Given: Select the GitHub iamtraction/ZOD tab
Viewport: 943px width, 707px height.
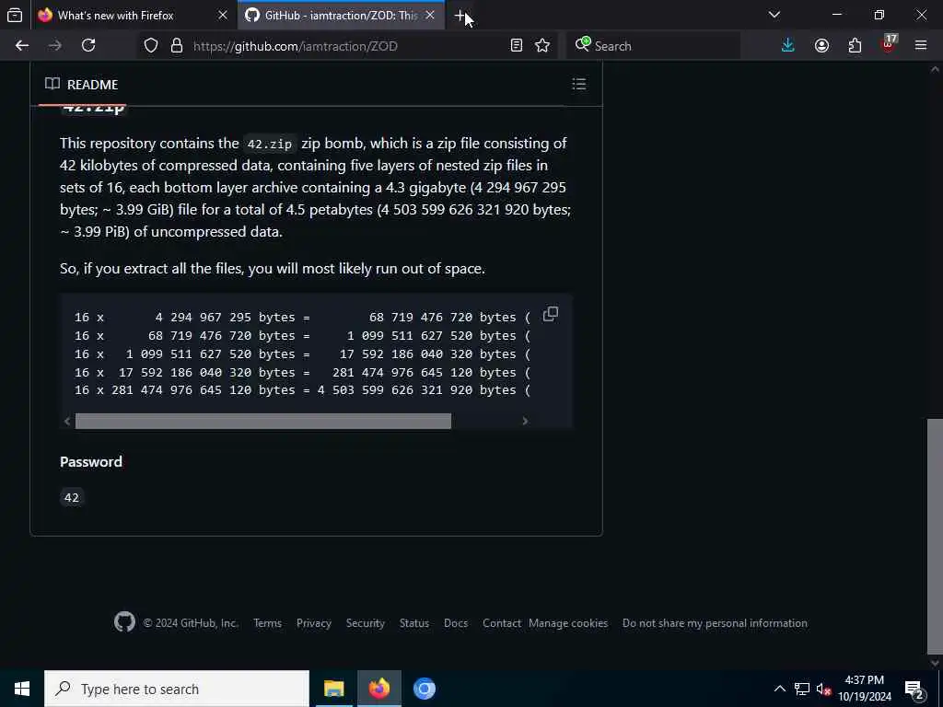Looking at the screenshot, I should [x=341, y=15].
